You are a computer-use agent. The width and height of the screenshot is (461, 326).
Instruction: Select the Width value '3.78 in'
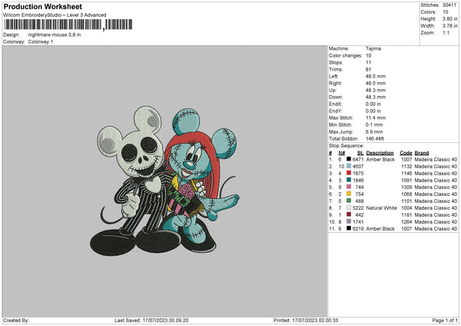(450, 26)
